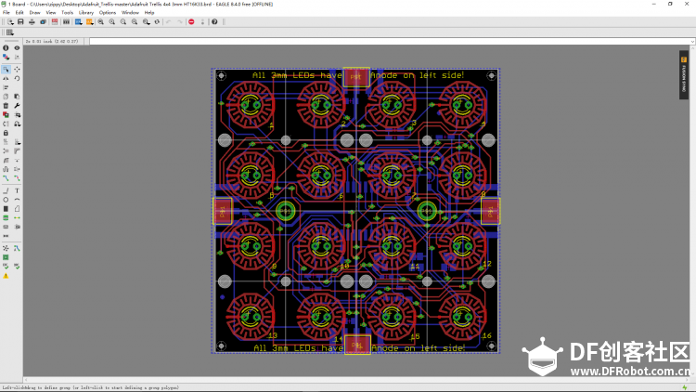Open the Errors warning icon
This screenshot has width=696, height=392.
(x=6, y=276)
